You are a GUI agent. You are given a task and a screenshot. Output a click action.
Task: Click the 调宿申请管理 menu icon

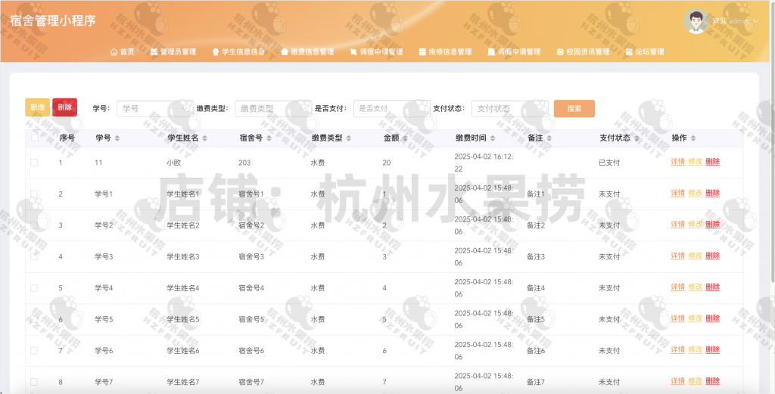click(x=353, y=52)
